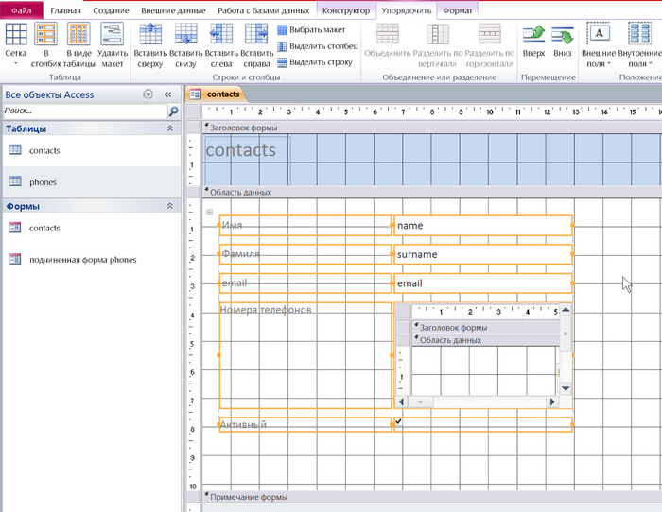
Task: Select the Имя label control
Action: (x=305, y=225)
